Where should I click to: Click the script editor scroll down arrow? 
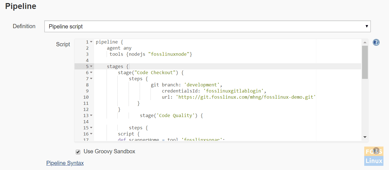pos(365,137)
